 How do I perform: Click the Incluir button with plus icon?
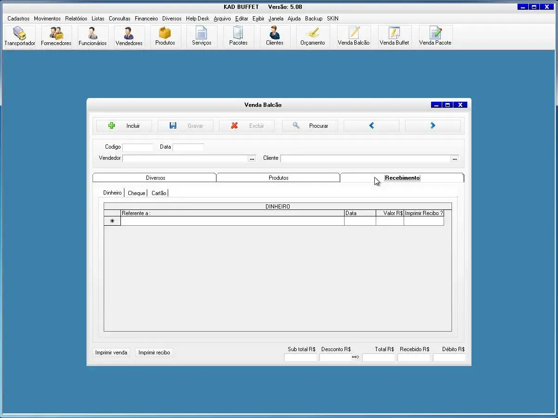point(124,126)
